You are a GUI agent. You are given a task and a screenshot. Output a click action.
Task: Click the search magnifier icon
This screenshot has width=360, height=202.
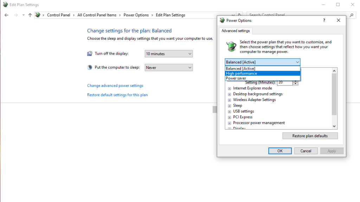point(352,15)
